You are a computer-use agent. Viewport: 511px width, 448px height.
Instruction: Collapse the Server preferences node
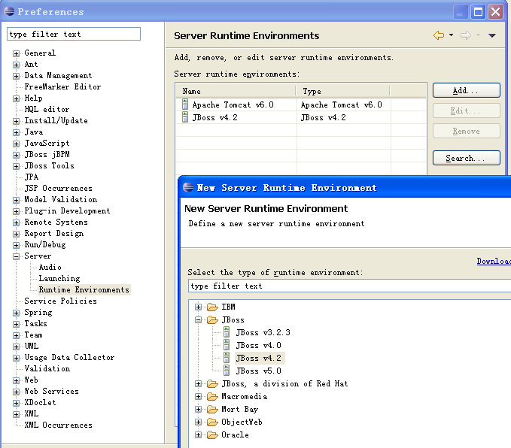(16, 256)
